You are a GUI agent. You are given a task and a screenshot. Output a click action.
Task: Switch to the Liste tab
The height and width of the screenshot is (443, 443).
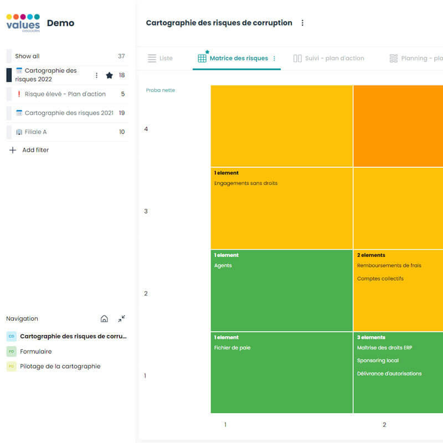[166, 58]
